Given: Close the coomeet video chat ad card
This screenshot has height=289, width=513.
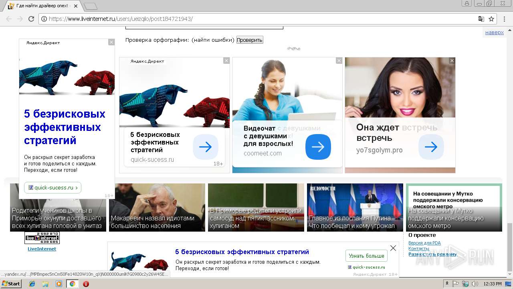Looking at the screenshot, I should click(x=339, y=61).
